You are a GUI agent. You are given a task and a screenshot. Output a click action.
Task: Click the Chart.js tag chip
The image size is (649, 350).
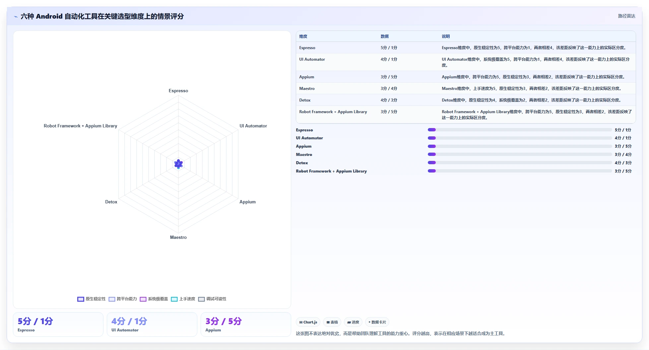308,322
